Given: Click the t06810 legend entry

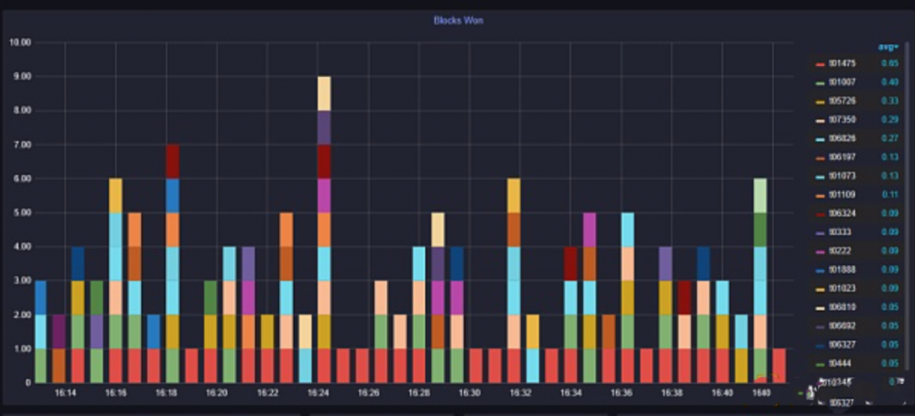Looking at the screenshot, I should coord(843,307).
